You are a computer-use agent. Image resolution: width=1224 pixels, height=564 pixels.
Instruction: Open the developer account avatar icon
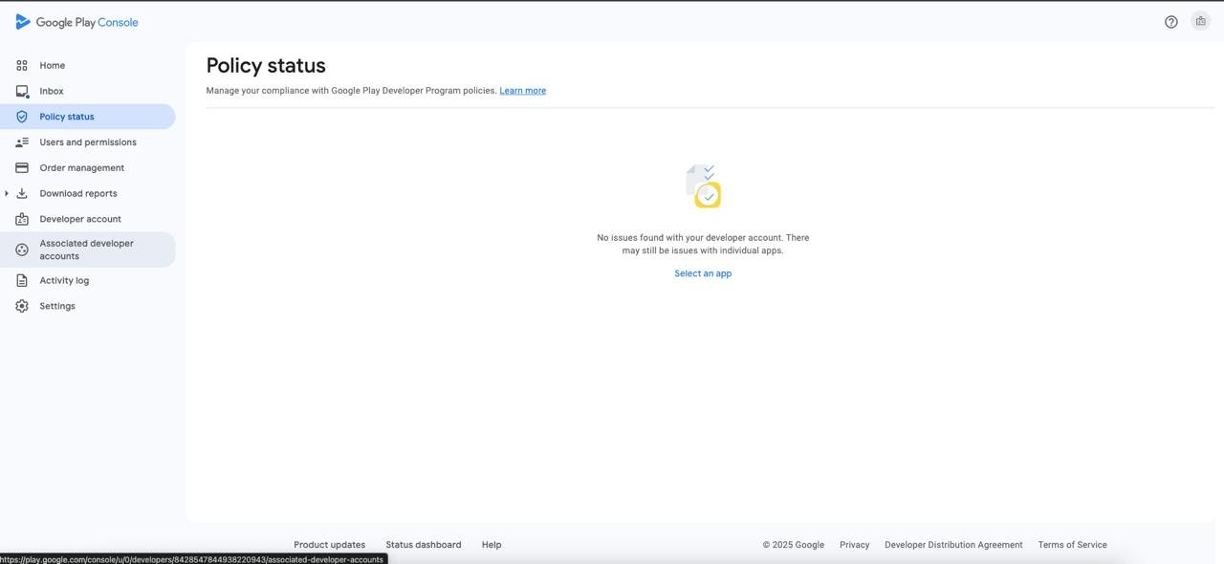1200,21
